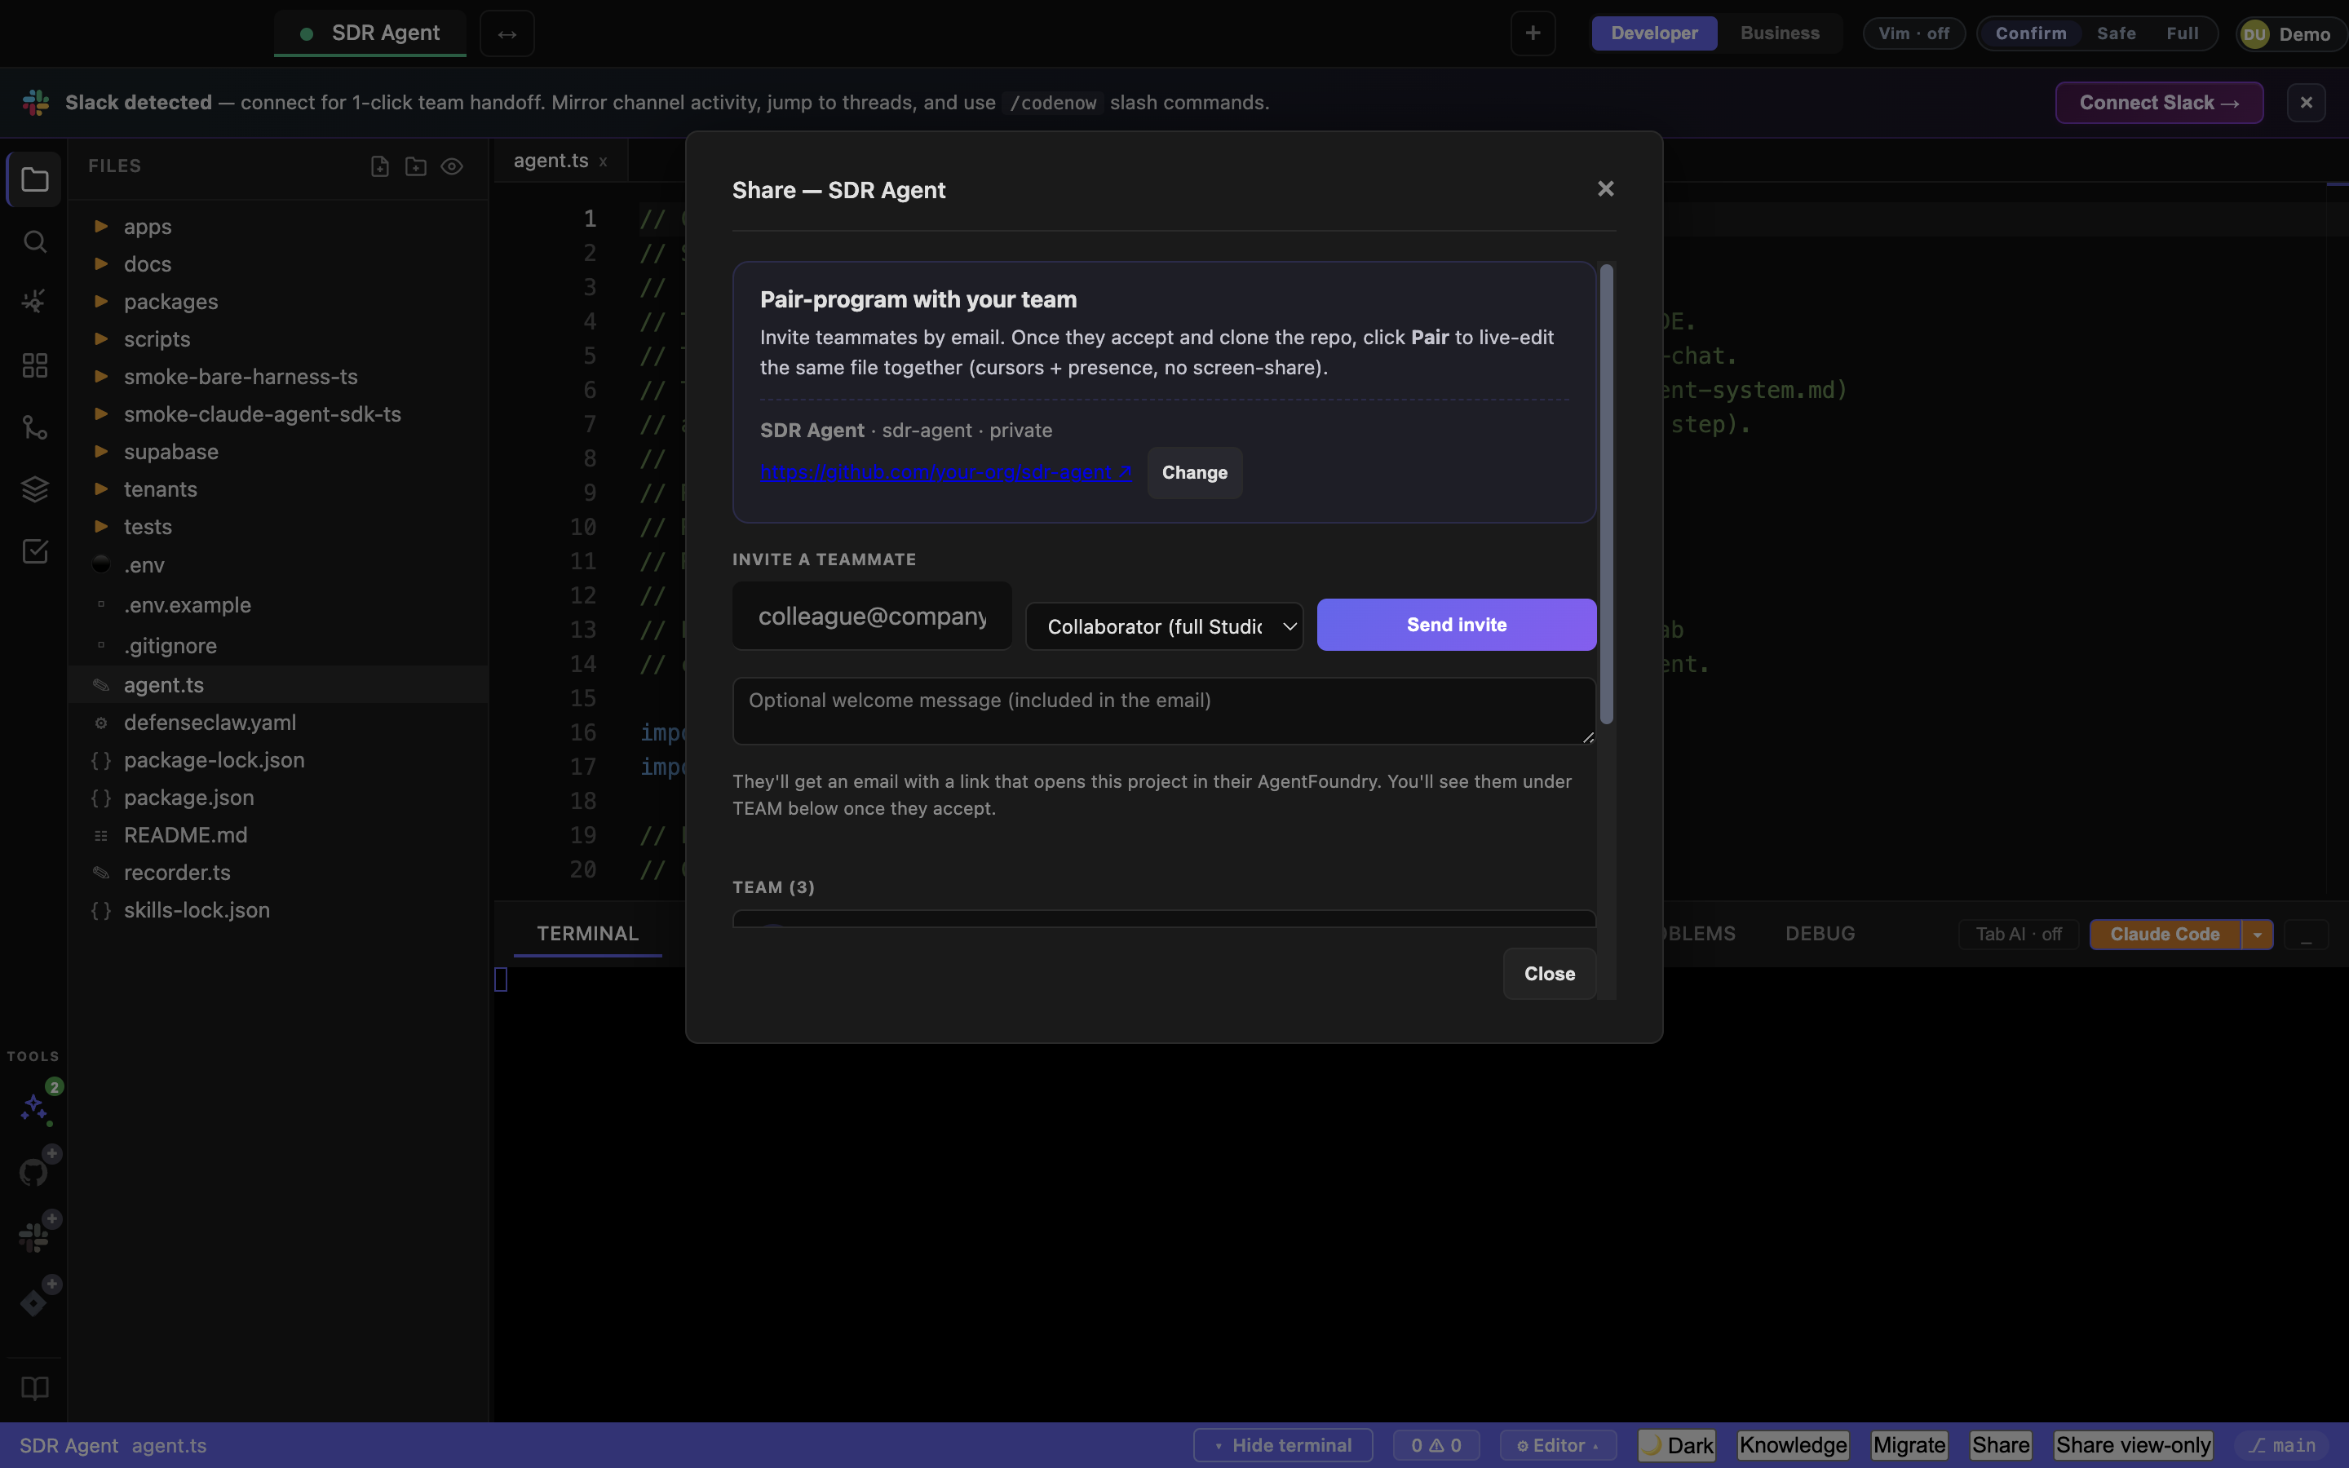Click the Share dialog scrollbar thumb
The width and height of the screenshot is (2349, 1468).
[x=1607, y=493]
